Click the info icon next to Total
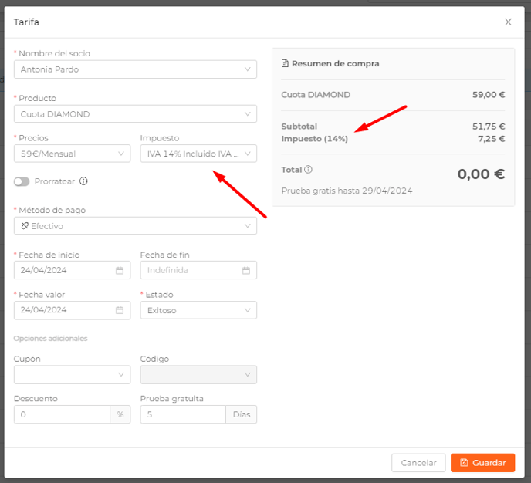The width and height of the screenshot is (531, 483). [308, 169]
